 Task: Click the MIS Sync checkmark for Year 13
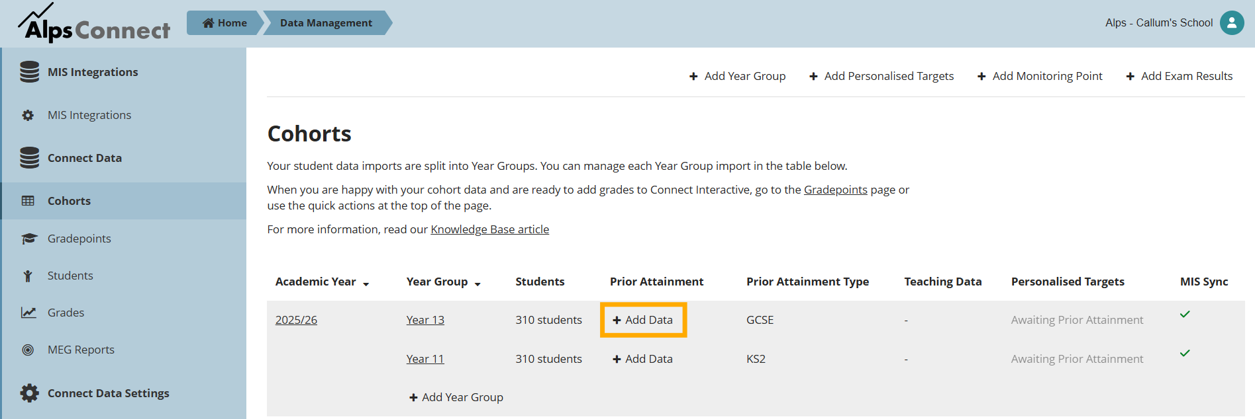point(1185,315)
